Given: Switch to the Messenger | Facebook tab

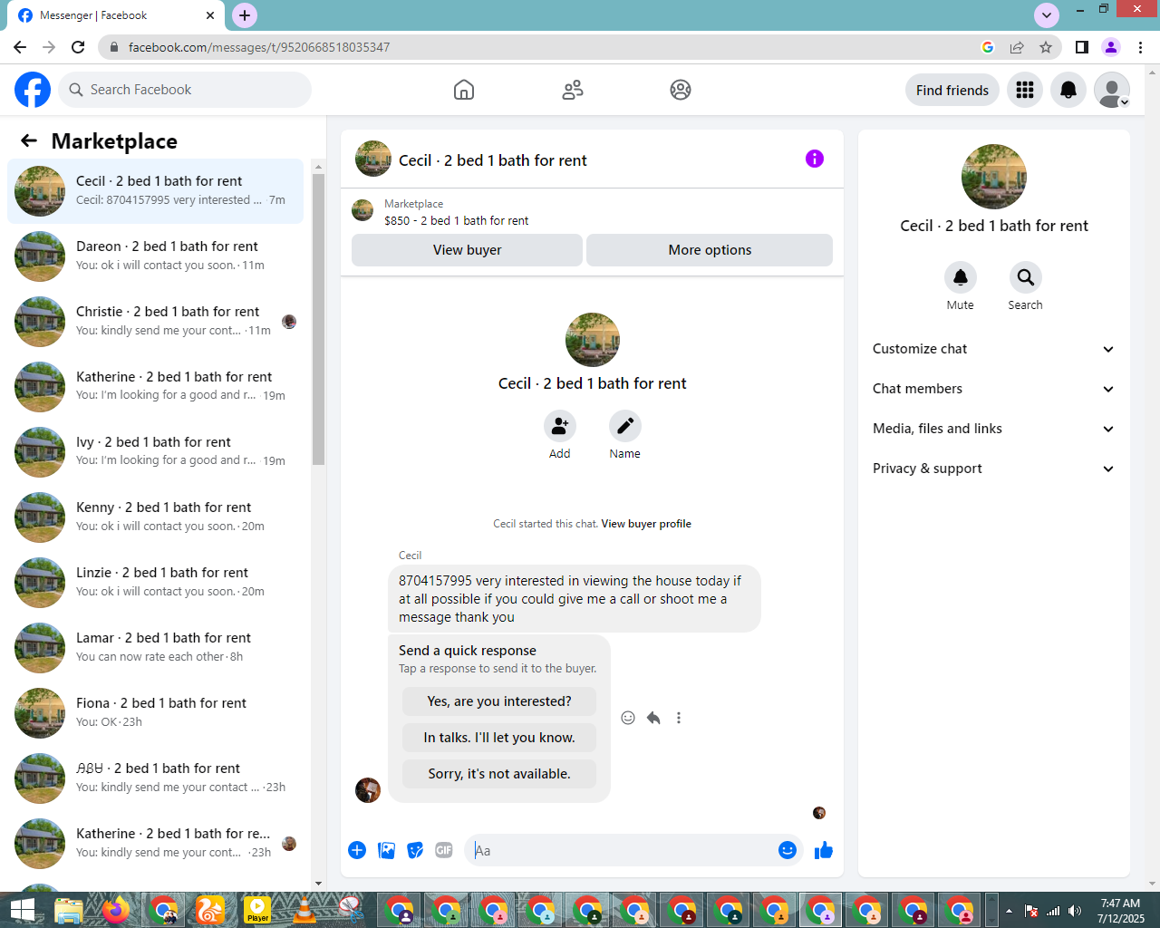Looking at the screenshot, I should 113,15.
